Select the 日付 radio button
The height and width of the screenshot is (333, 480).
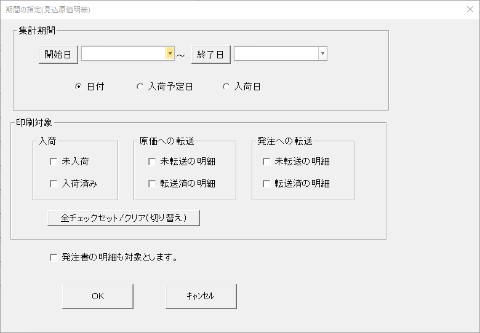78,87
